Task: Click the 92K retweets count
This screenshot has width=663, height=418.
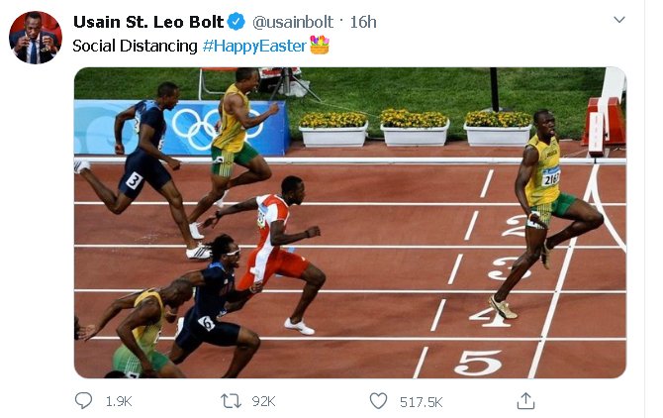Action: 264,401
